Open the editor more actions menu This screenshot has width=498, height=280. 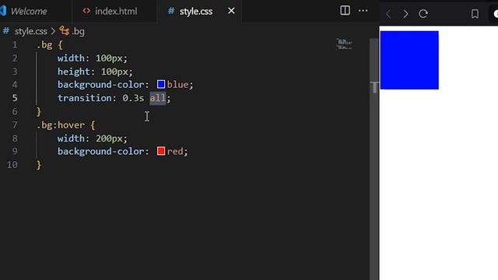pos(363,10)
